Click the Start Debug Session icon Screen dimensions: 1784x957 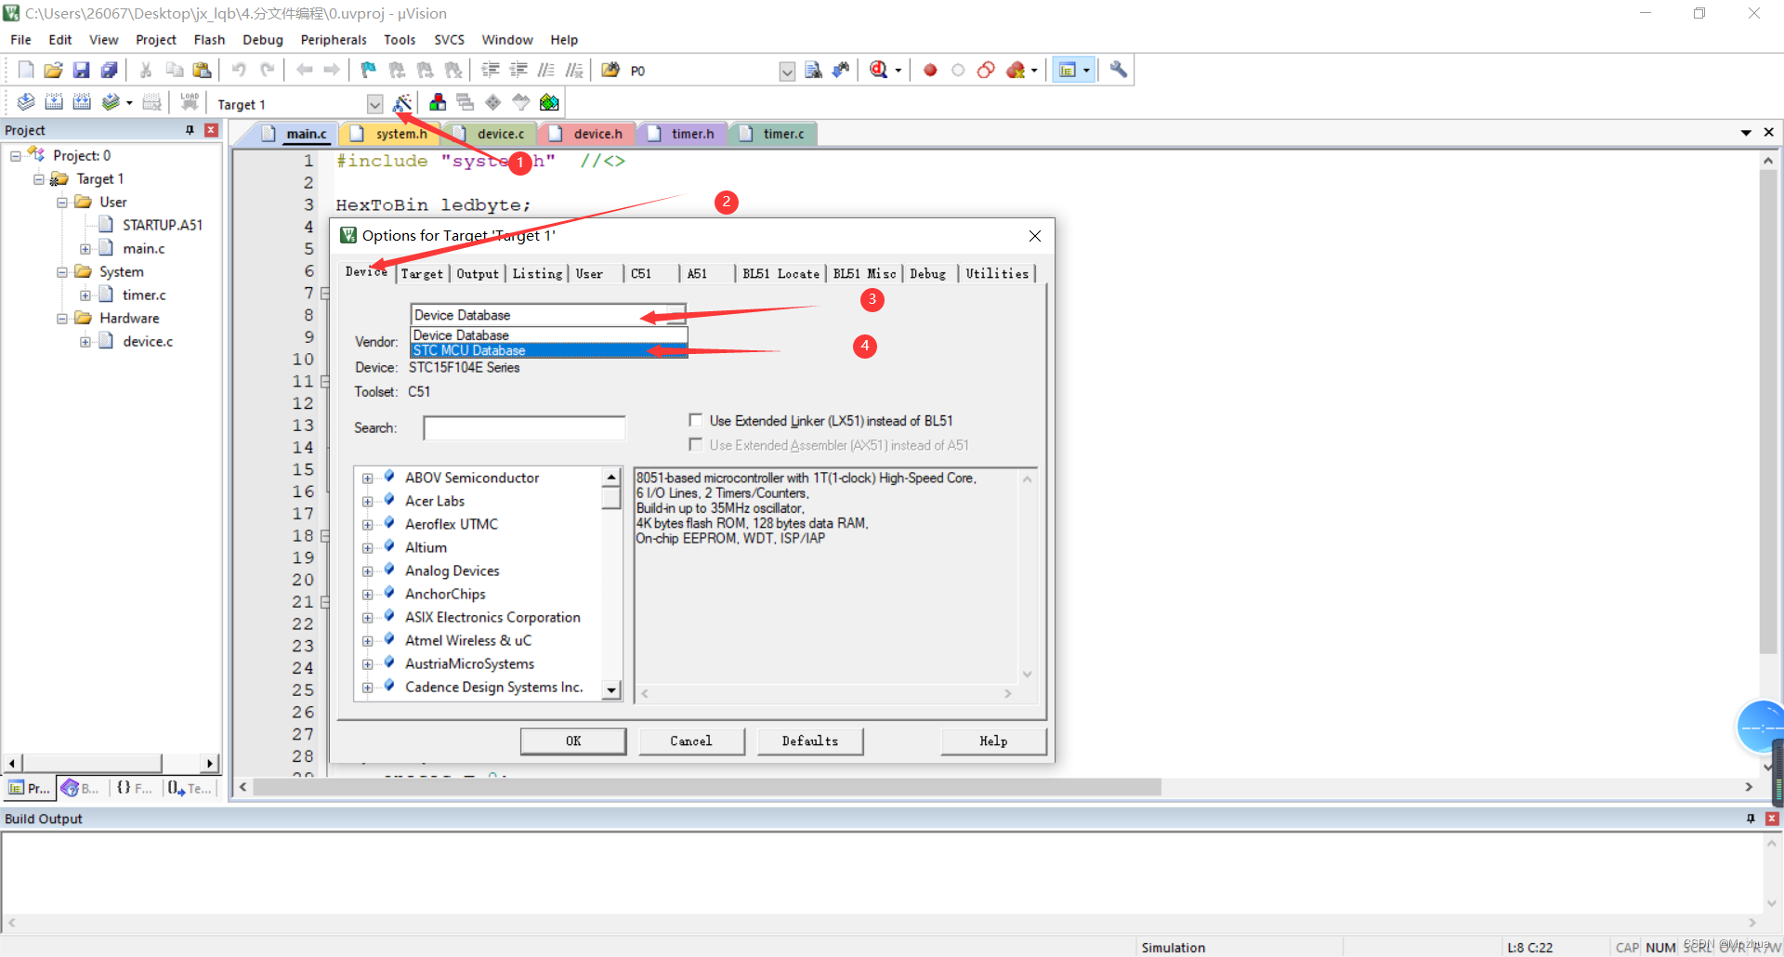(x=879, y=70)
